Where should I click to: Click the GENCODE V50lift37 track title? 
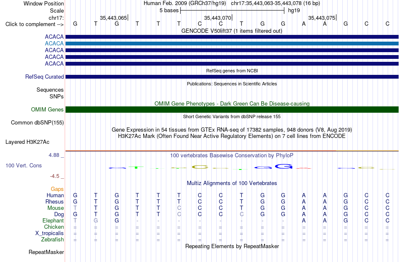pos(232,31)
